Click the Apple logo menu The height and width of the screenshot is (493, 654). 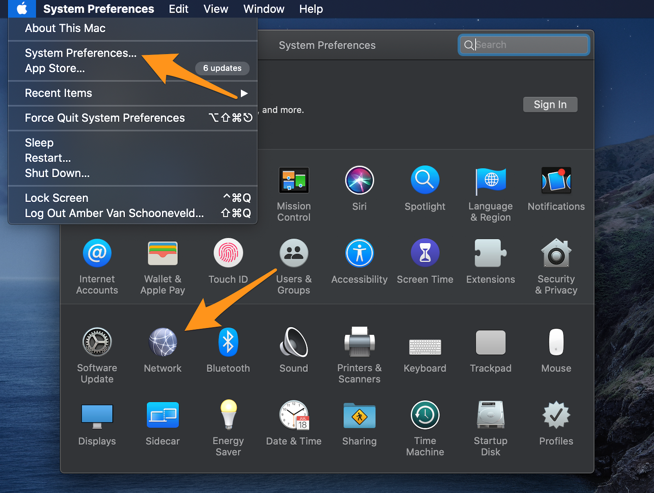click(22, 9)
